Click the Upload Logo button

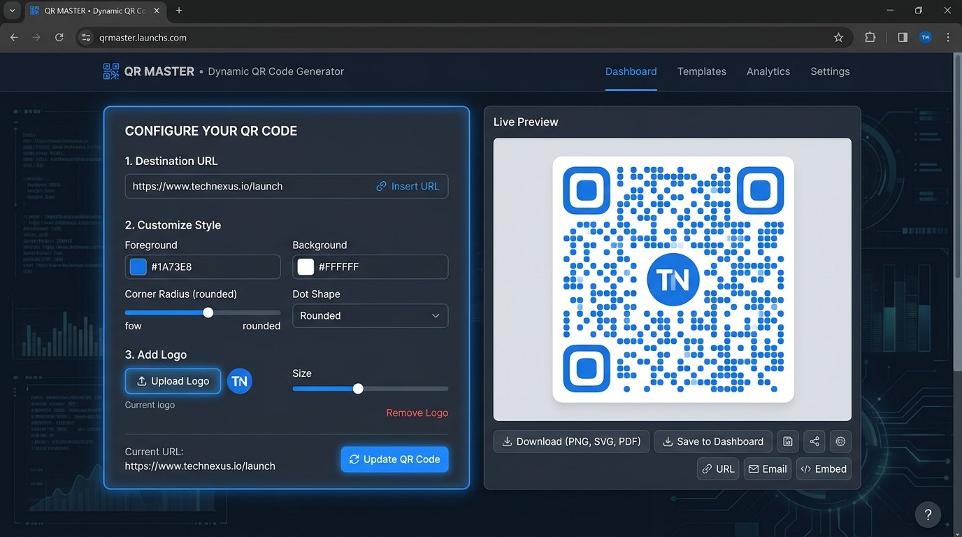(x=173, y=381)
